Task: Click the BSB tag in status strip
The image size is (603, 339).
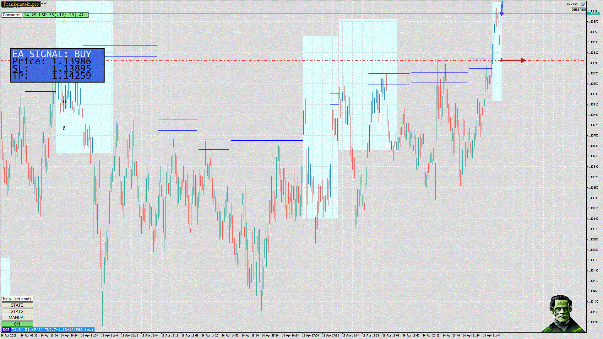Action: coord(6,330)
